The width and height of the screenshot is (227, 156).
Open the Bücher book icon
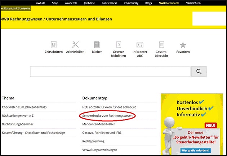[97, 45]
